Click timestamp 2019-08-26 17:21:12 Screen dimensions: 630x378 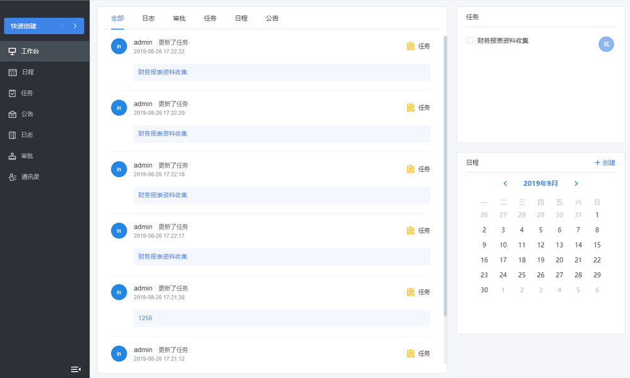pos(159,358)
